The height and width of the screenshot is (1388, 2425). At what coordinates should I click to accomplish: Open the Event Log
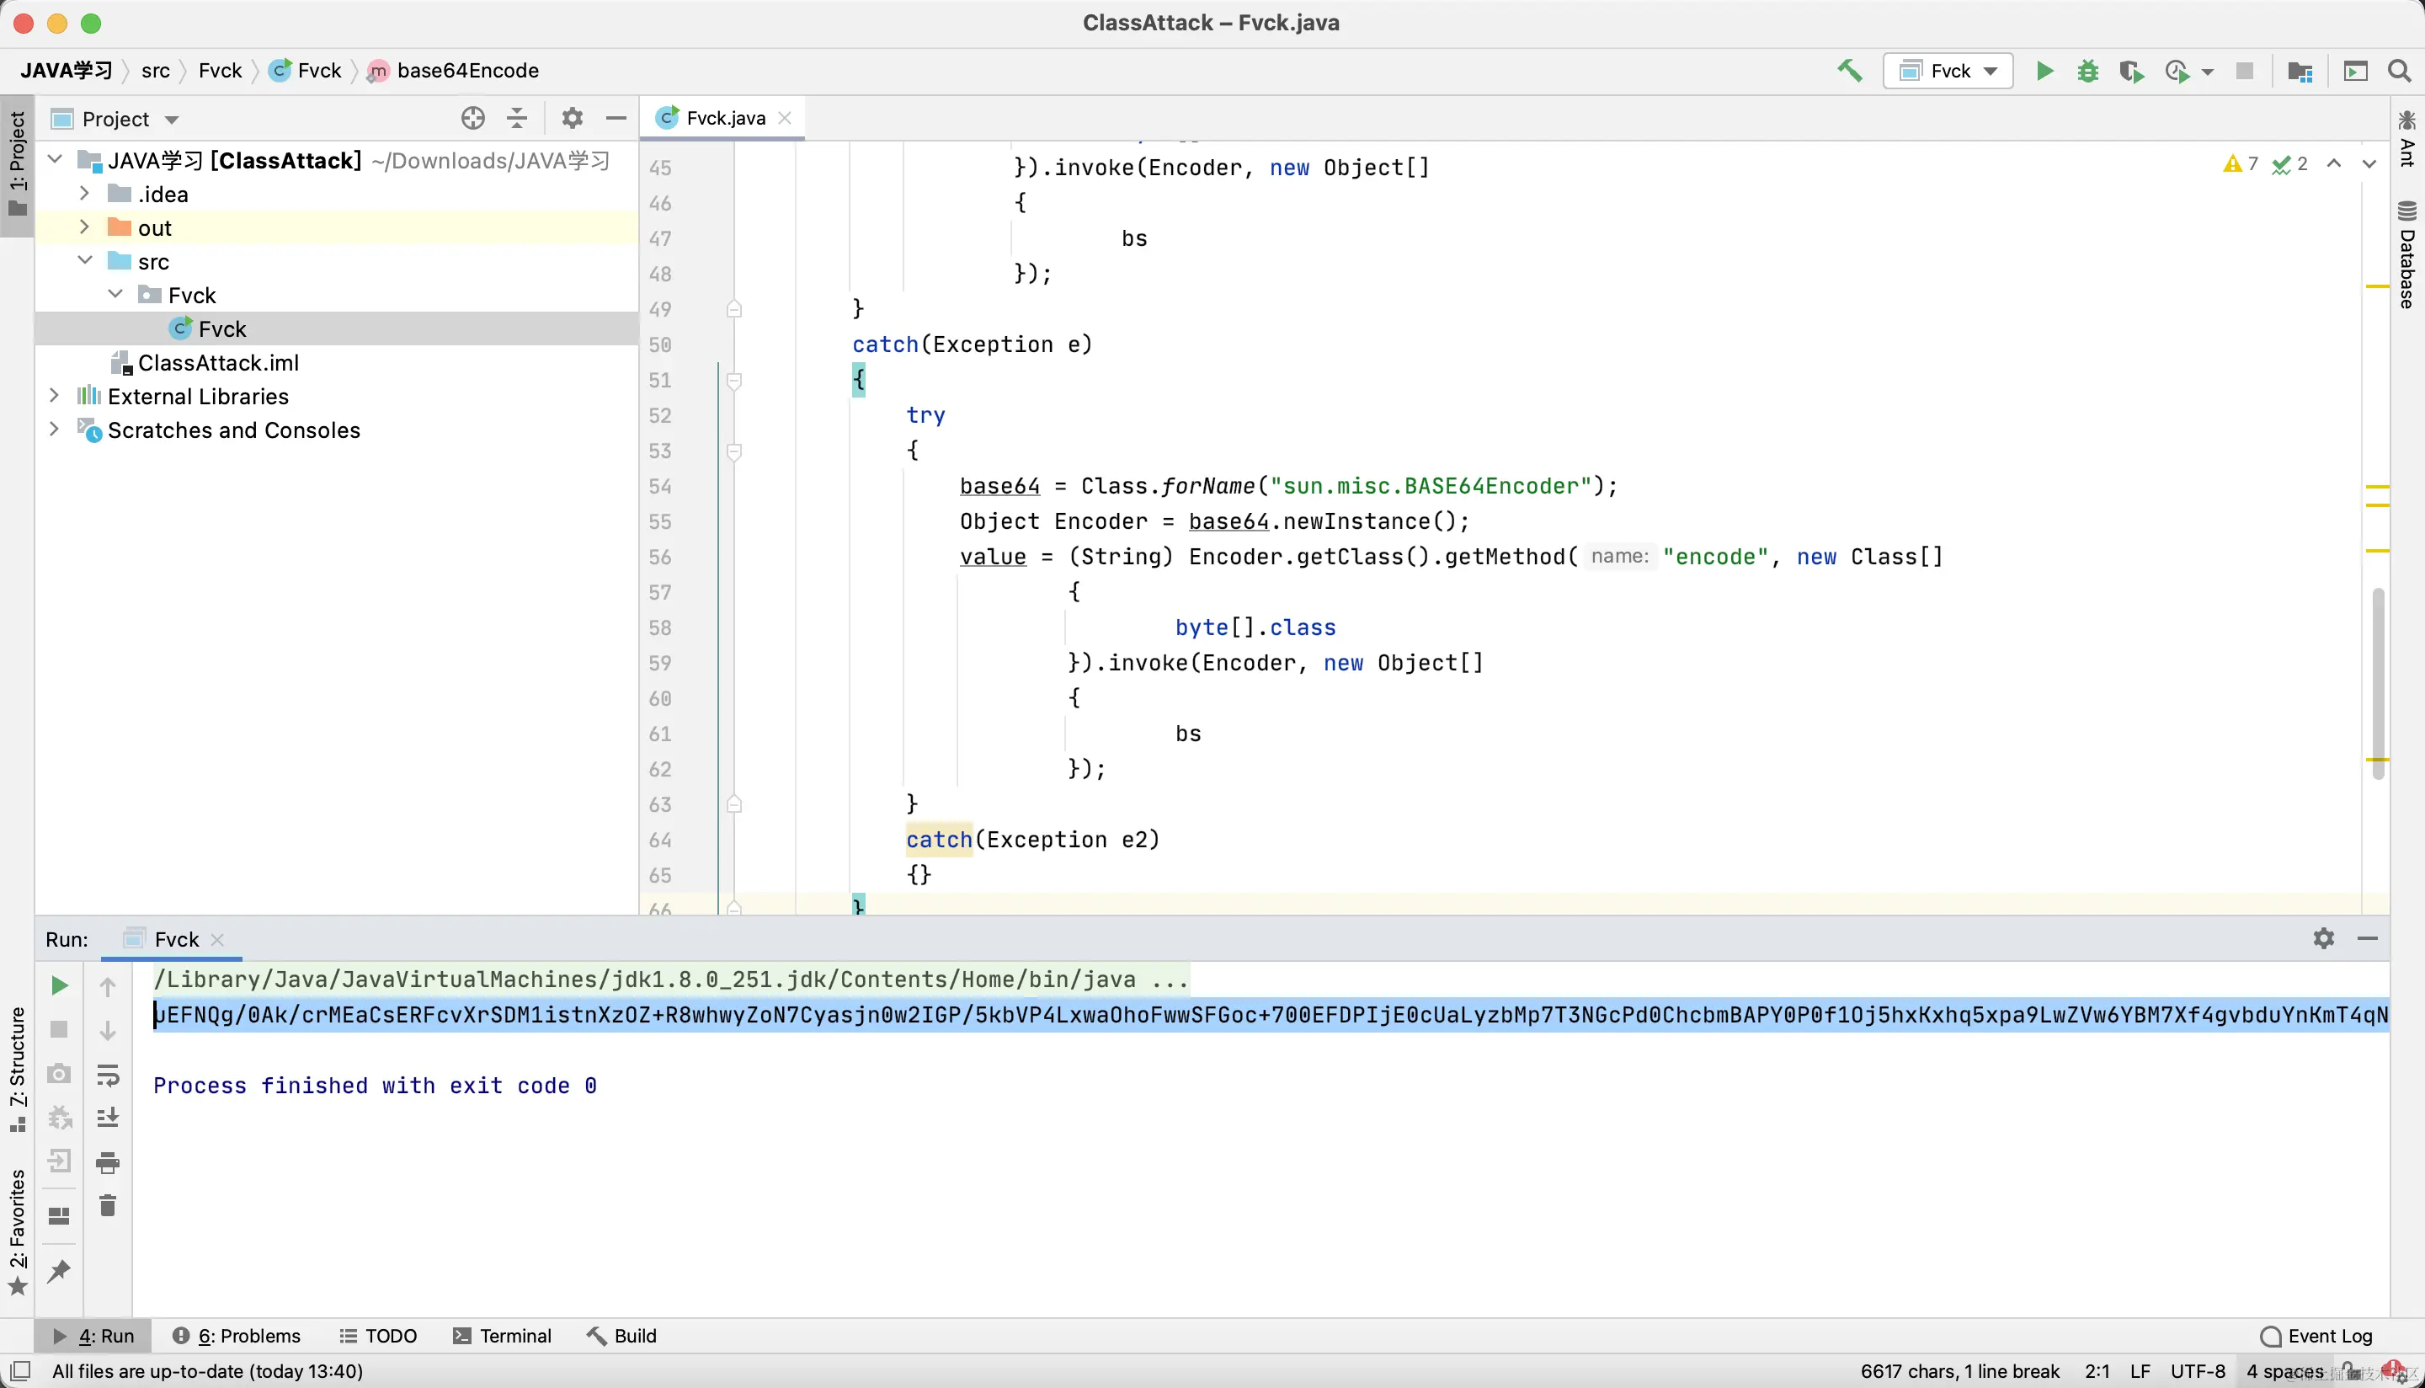pos(2316,1336)
